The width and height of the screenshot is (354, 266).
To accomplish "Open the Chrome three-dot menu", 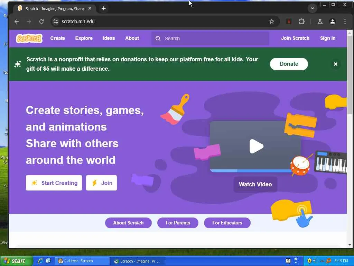I will click(345, 21).
